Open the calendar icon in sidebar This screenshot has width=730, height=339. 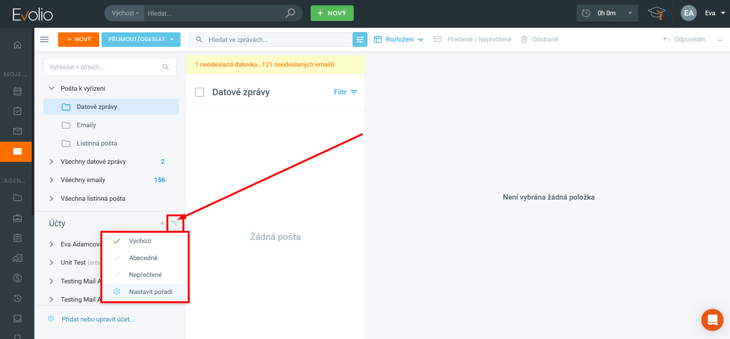(x=18, y=91)
